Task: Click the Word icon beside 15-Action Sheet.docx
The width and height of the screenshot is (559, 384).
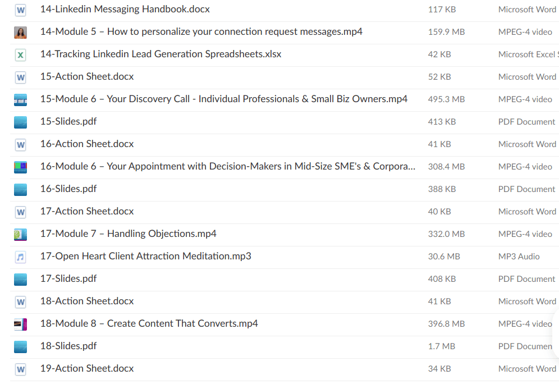Action: pos(21,77)
